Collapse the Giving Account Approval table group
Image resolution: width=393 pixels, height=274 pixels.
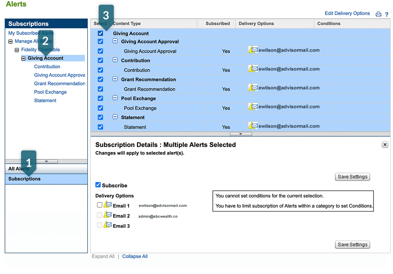pyautogui.click(x=115, y=41)
